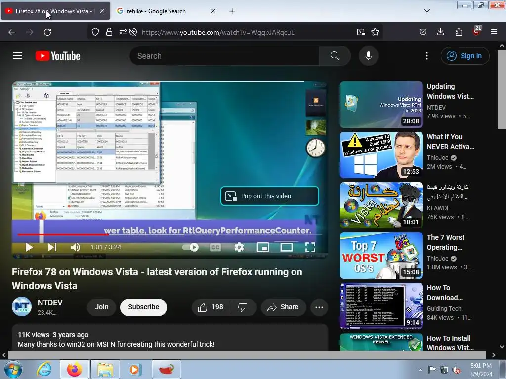Subscribe to NTDEV channel
Image resolution: width=506 pixels, height=379 pixels.
143,307
